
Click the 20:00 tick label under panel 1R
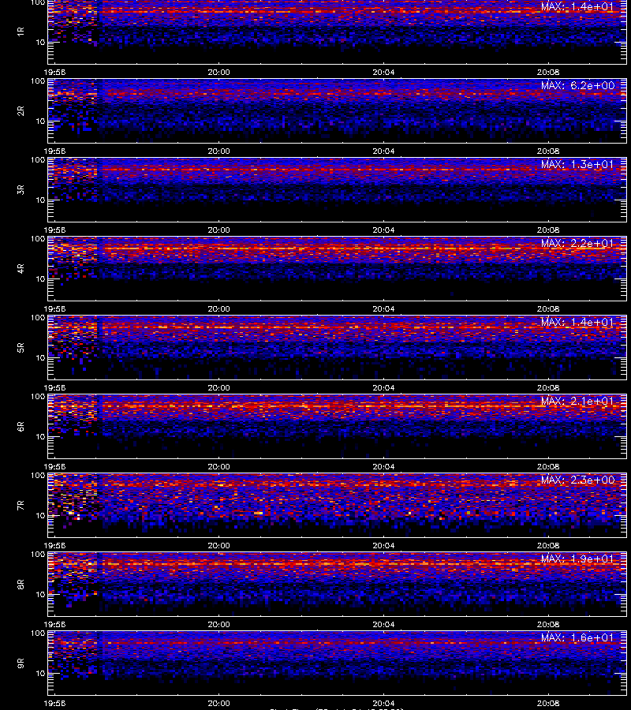pos(218,72)
